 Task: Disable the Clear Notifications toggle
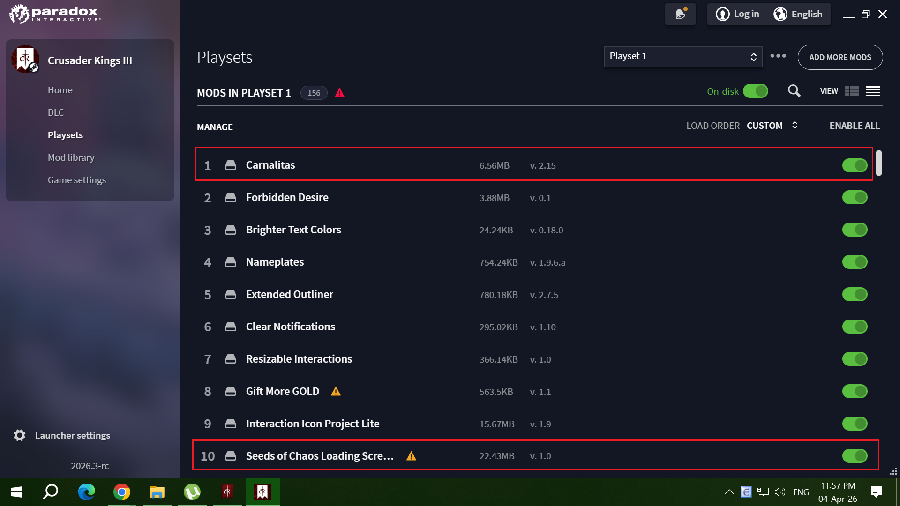(x=855, y=327)
